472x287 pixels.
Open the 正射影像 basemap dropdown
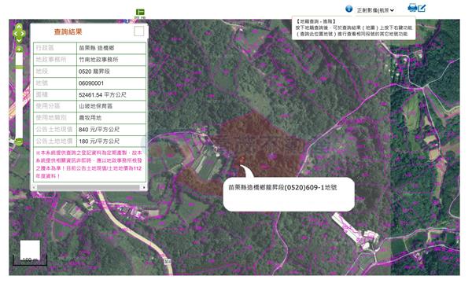click(x=375, y=10)
